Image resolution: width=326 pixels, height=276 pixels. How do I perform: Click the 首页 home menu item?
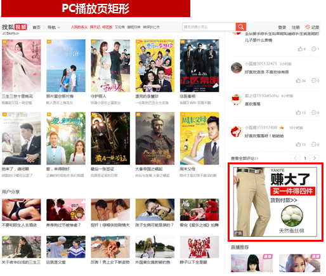point(36,27)
